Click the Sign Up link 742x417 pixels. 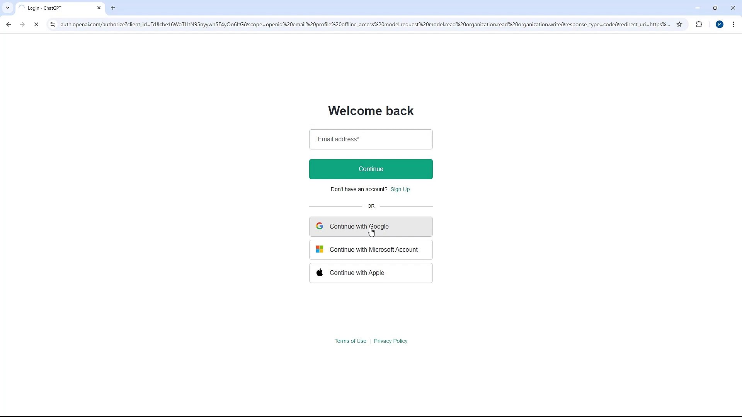(x=400, y=189)
